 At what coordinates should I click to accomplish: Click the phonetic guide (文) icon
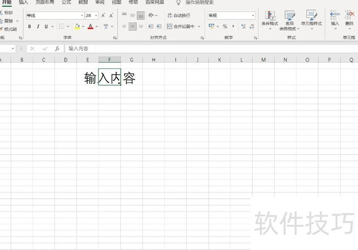tap(106, 26)
